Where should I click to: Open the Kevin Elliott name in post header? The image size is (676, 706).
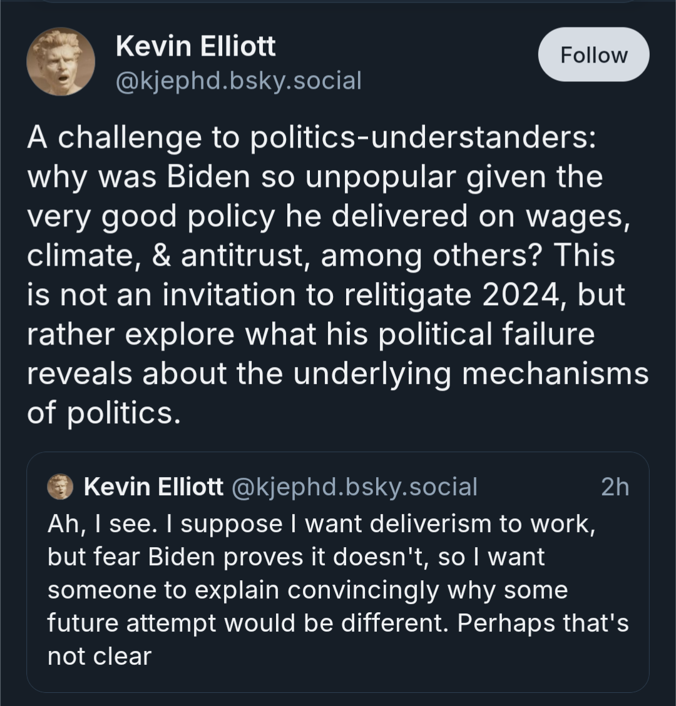pyautogui.click(x=195, y=47)
